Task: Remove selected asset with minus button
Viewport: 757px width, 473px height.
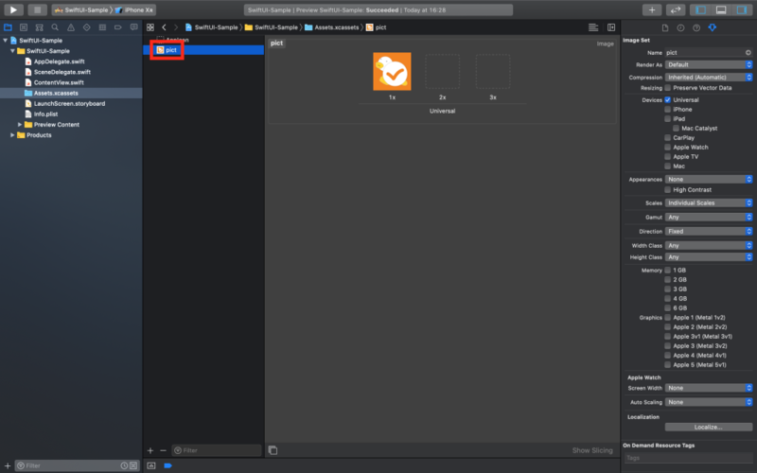Action: click(163, 450)
